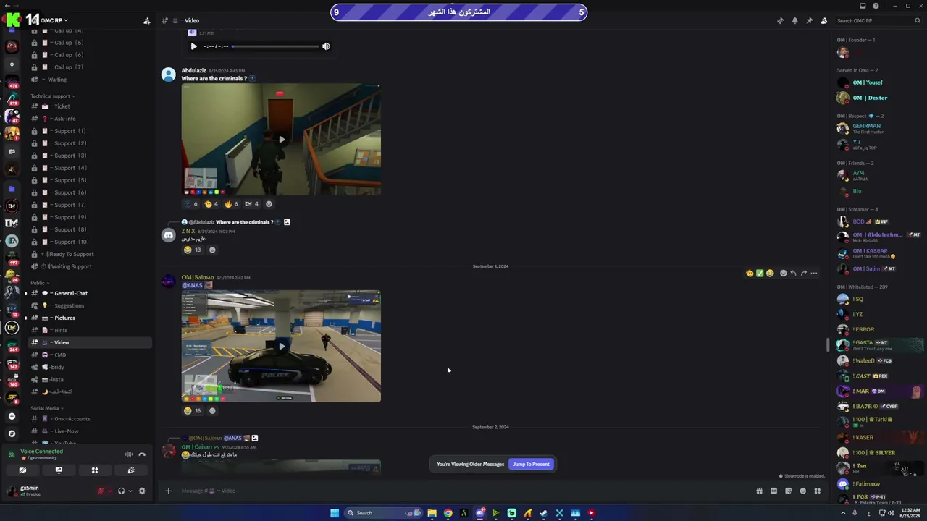The width and height of the screenshot is (927, 521).
Task: Start an activity in voice panel
Action: click(x=95, y=470)
